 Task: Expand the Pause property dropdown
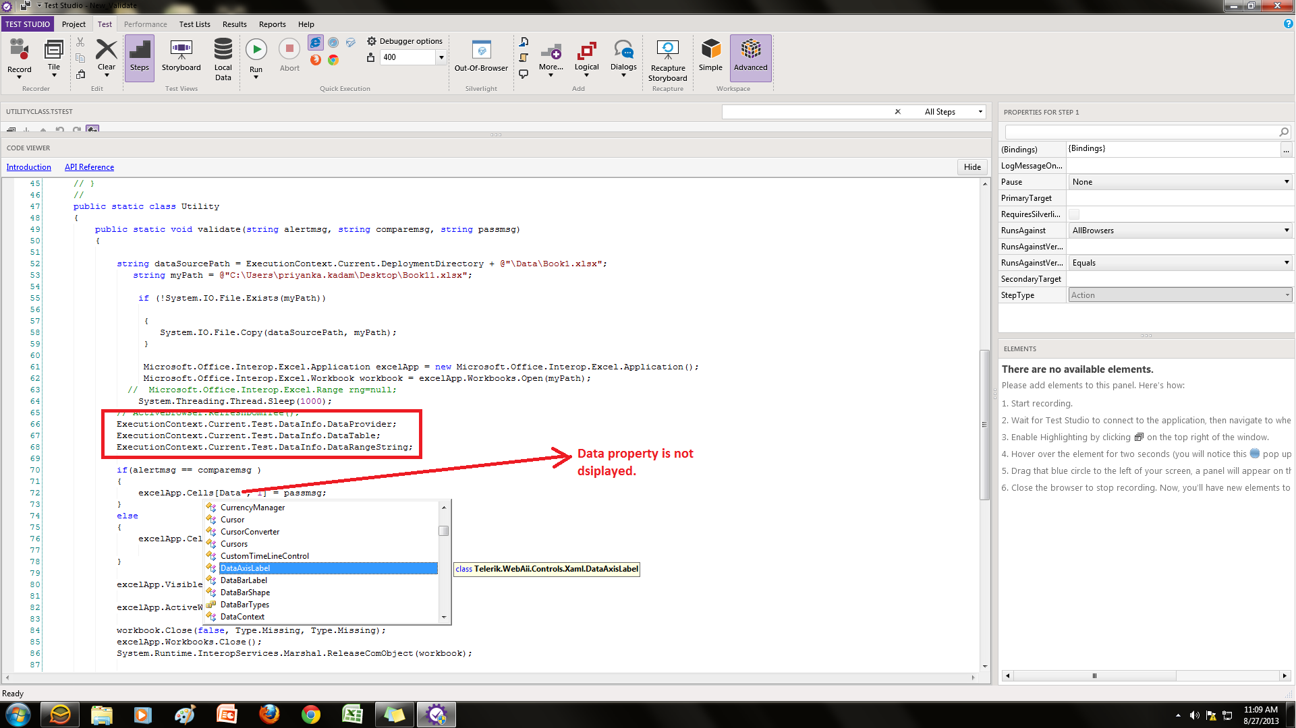pyautogui.click(x=1286, y=182)
